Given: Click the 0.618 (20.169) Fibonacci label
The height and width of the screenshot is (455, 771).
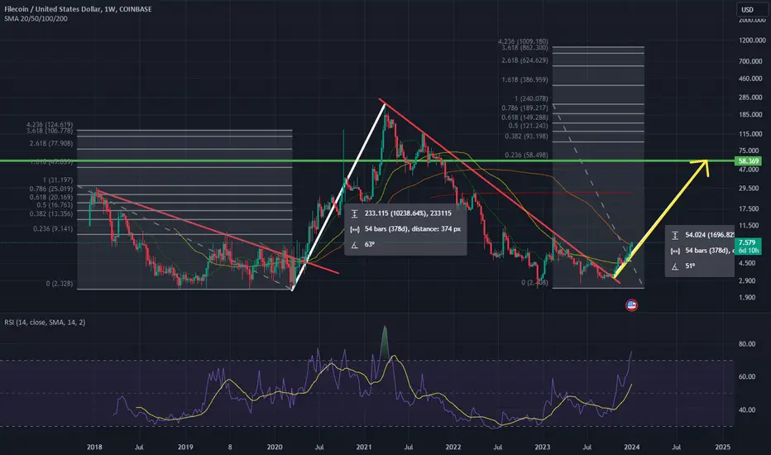Looking at the screenshot, I should click(x=51, y=197).
